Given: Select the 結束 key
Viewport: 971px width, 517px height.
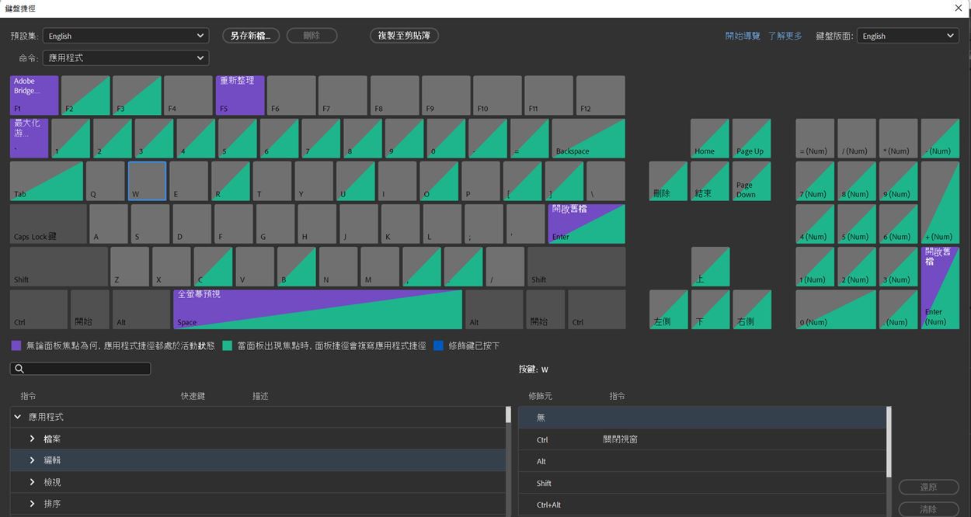Looking at the screenshot, I should pyautogui.click(x=710, y=181).
